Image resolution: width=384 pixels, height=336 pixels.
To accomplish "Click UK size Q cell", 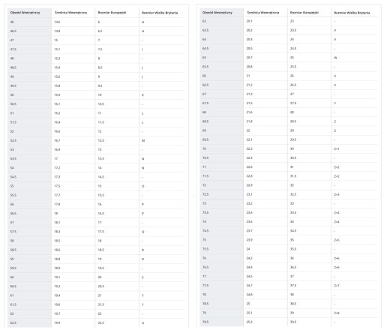I will click(x=142, y=232).
